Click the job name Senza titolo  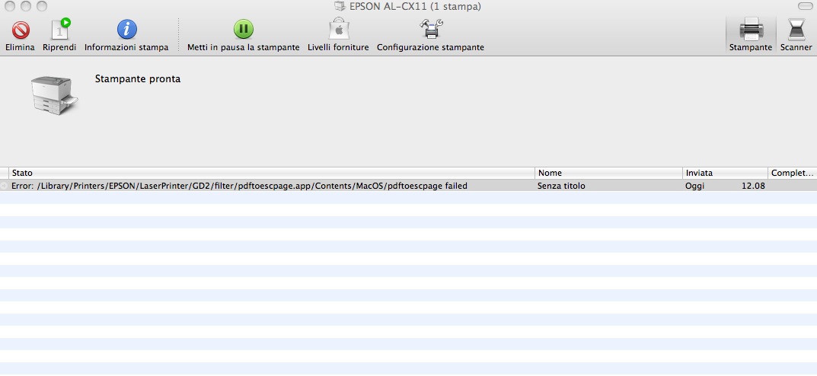pos(561,186)
